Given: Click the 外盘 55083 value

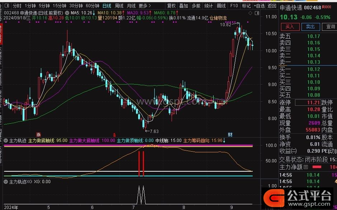Looking at the screenshot, I should 313,130.
